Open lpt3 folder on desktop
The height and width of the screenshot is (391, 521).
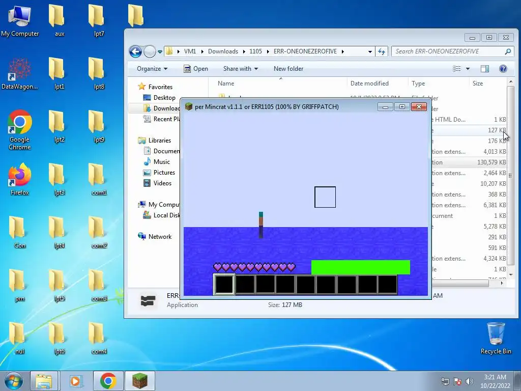[59, 179]
